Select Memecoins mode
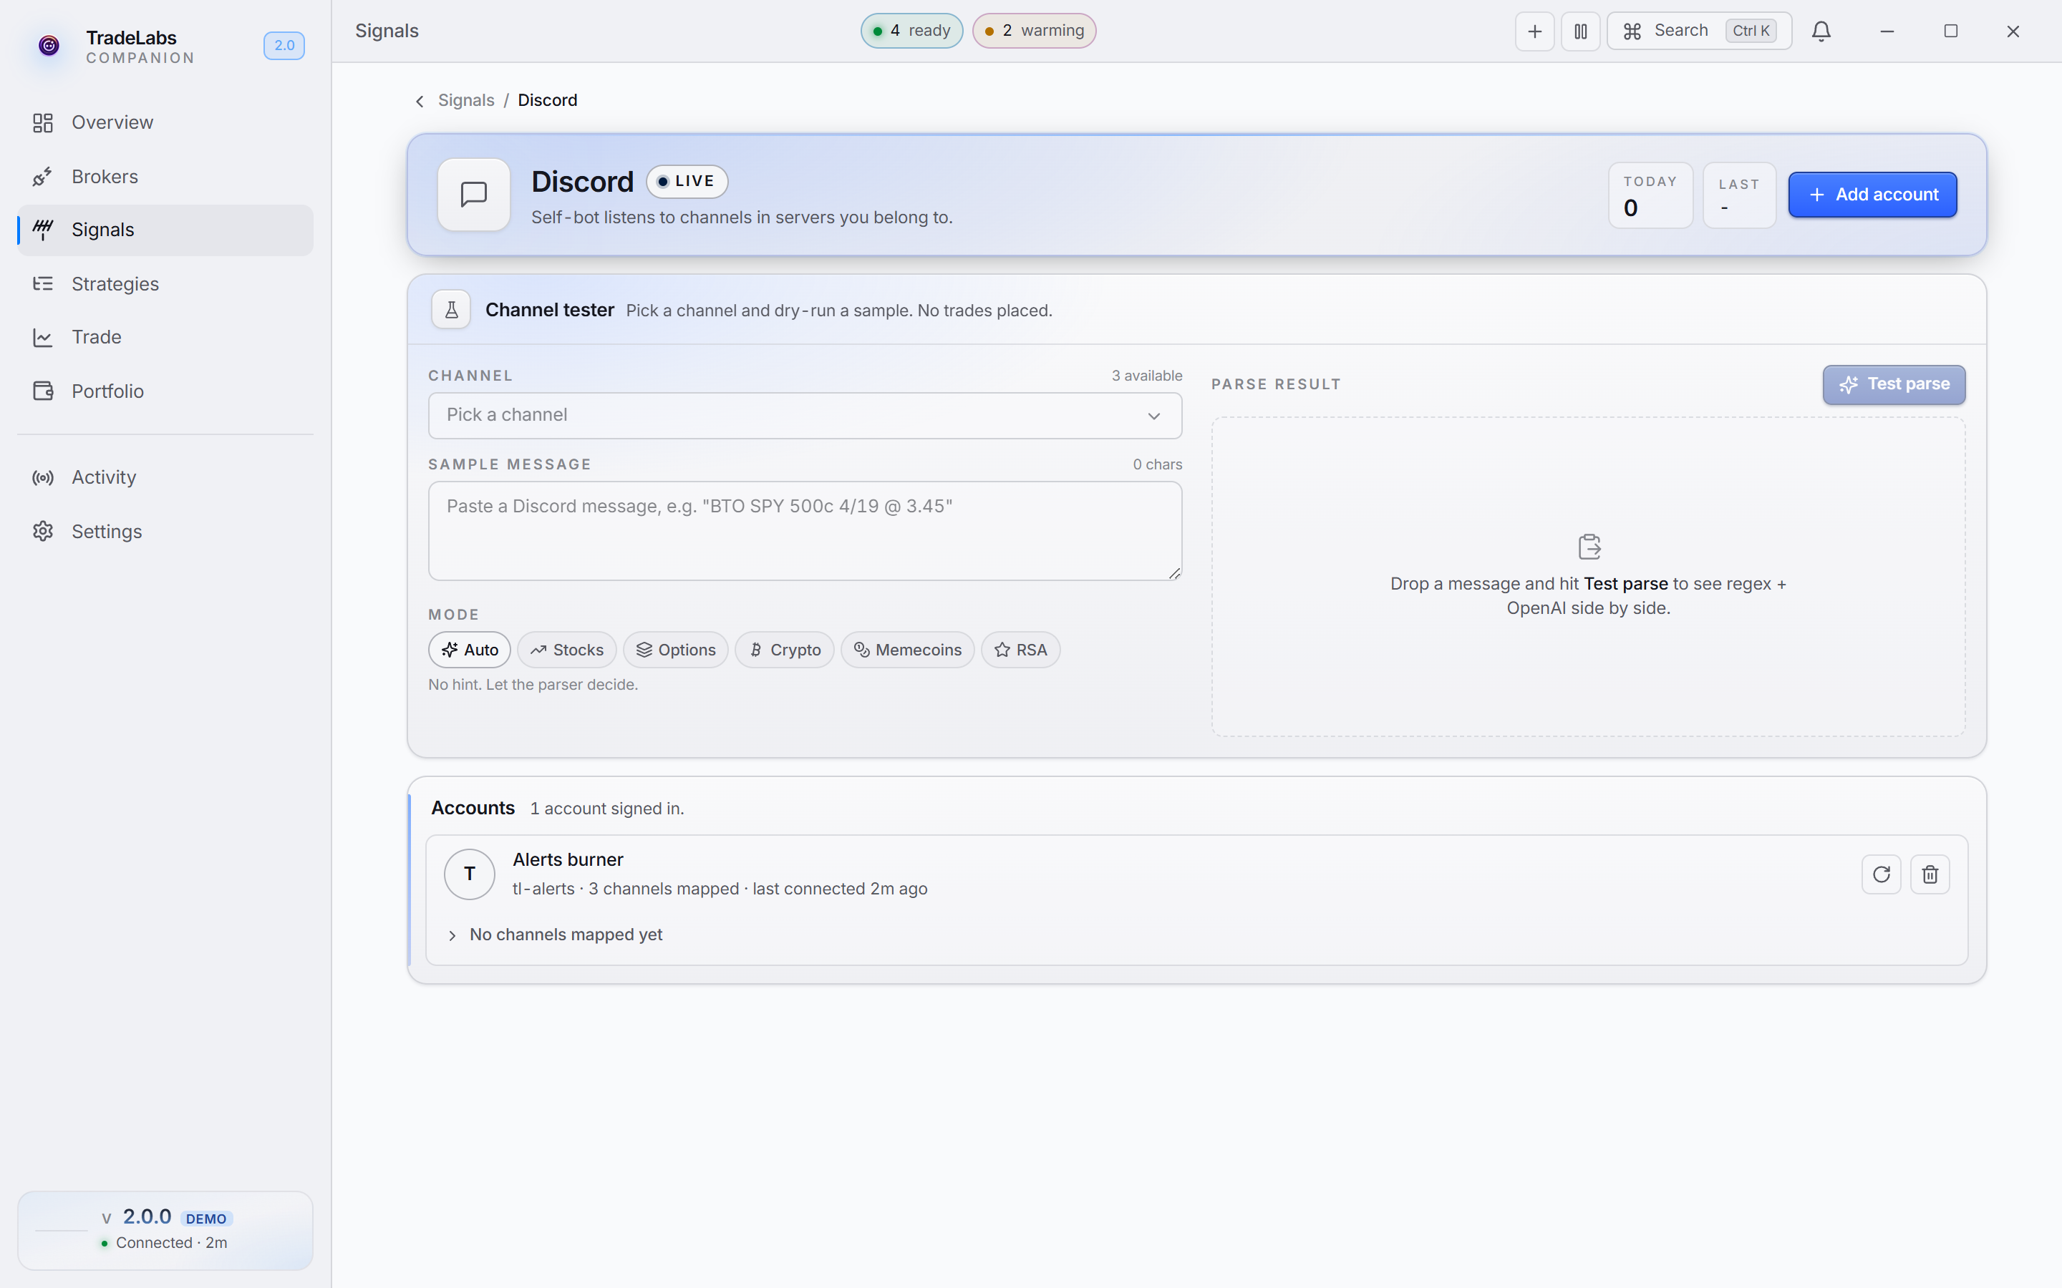This screenshot has width=2062, height=1288. click(907, 650)
